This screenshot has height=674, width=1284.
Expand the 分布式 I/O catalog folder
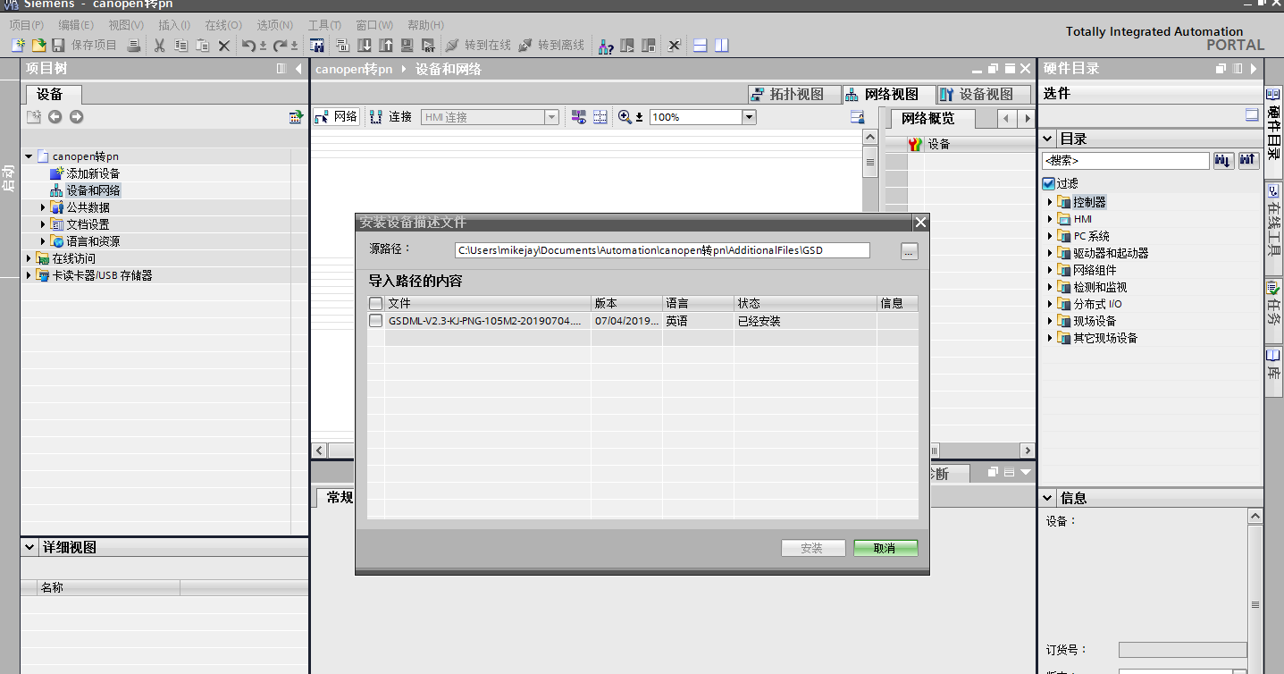tap(1050, 304)
